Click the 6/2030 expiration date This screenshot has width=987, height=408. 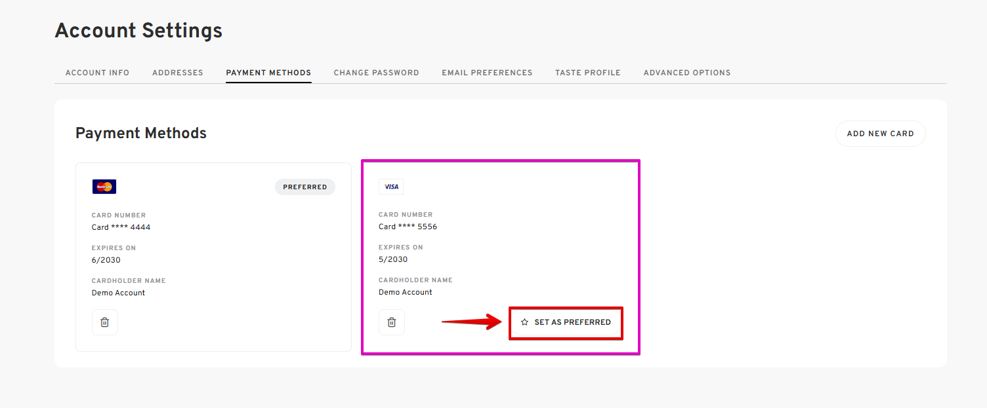106,260
